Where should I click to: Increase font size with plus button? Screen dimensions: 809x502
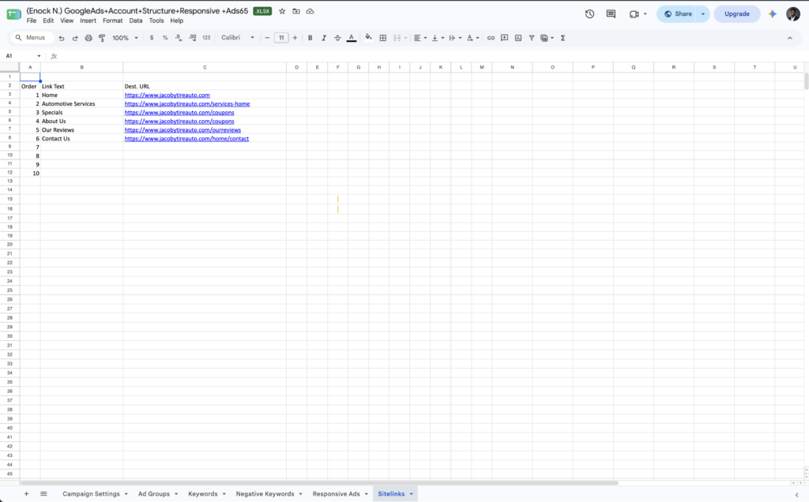(295, 38)
